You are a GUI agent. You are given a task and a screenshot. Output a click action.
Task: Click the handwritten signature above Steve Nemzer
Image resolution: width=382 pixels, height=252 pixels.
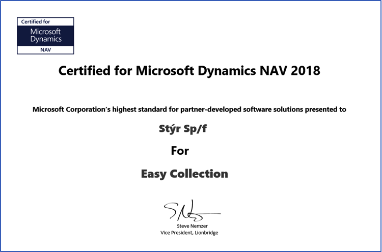[x=192, y=210]
